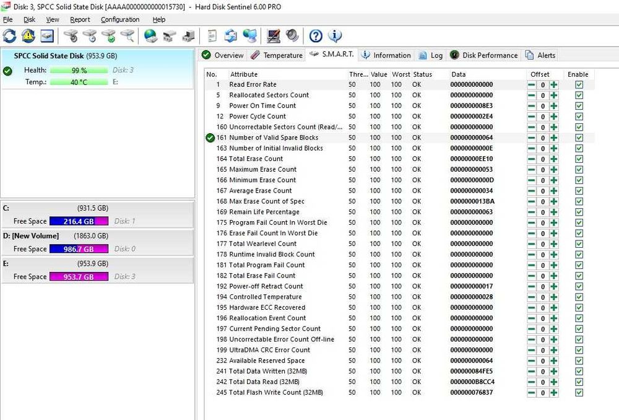Image resolution: width=619 pixels, height=420 pixels.
Task: Increase offset for Power-off Retract Count
Action: pos(554,286)
